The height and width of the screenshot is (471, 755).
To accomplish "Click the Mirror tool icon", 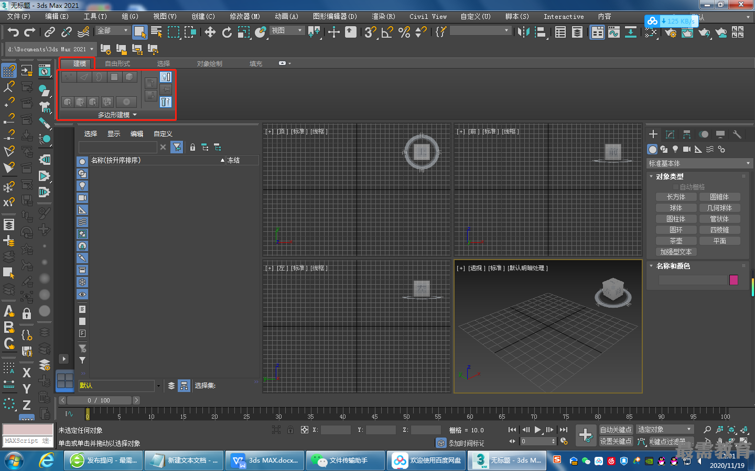I will tap(523, 32).
